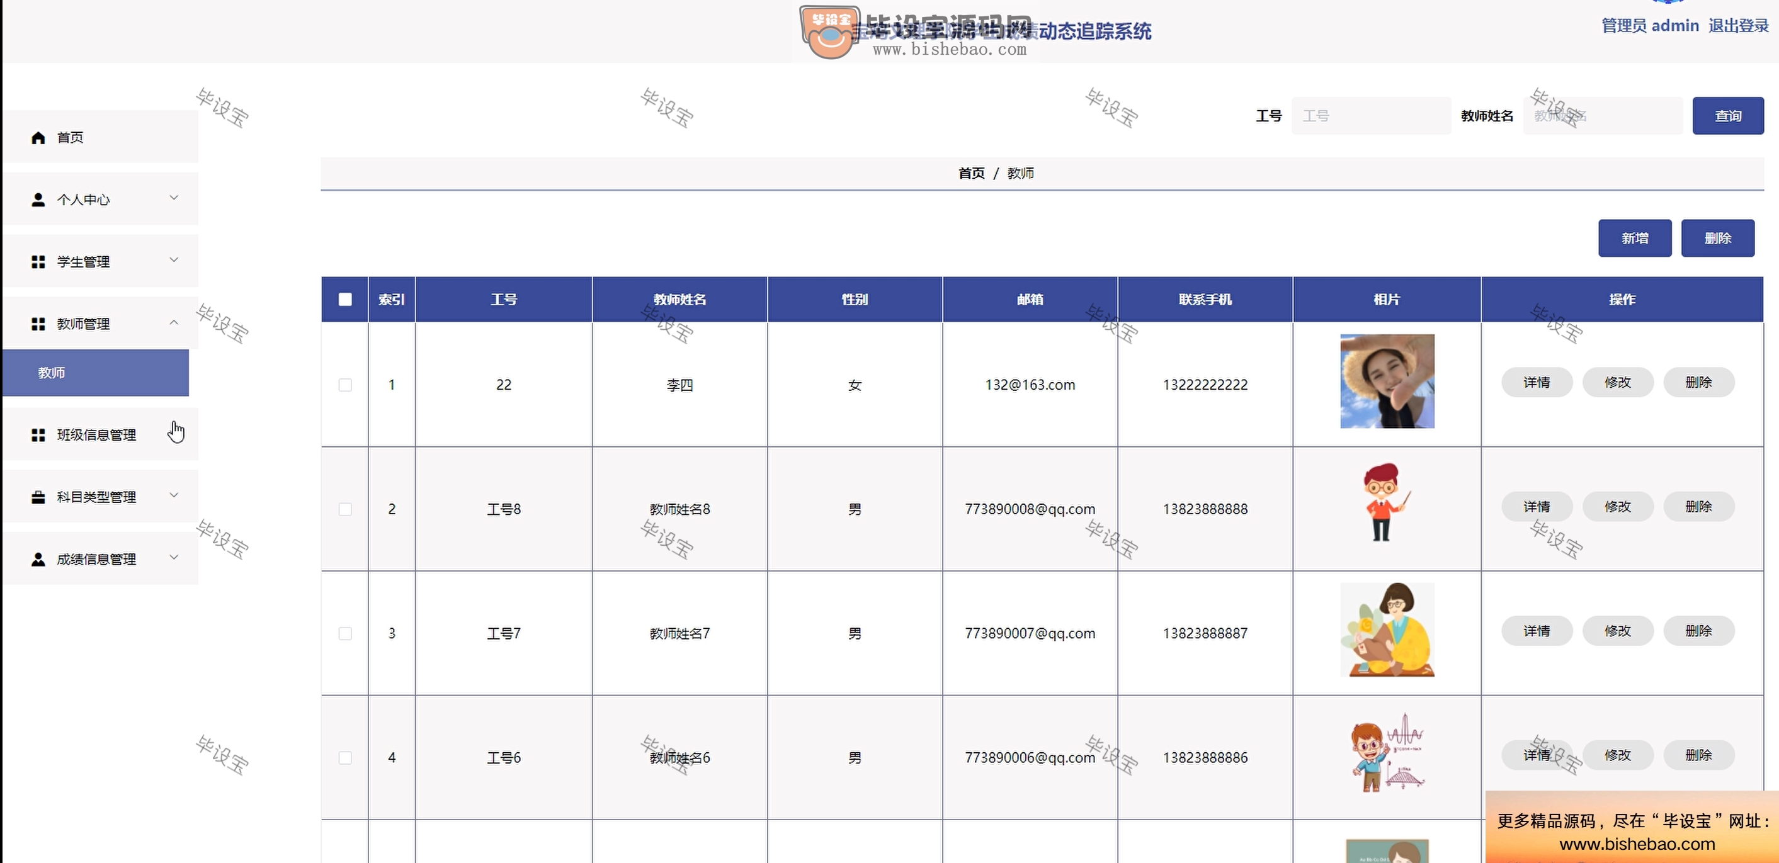This screenshot has height=863, width=1779.
Task: Toggle the select-all checkbox in table header
Action: click(345, 300)
